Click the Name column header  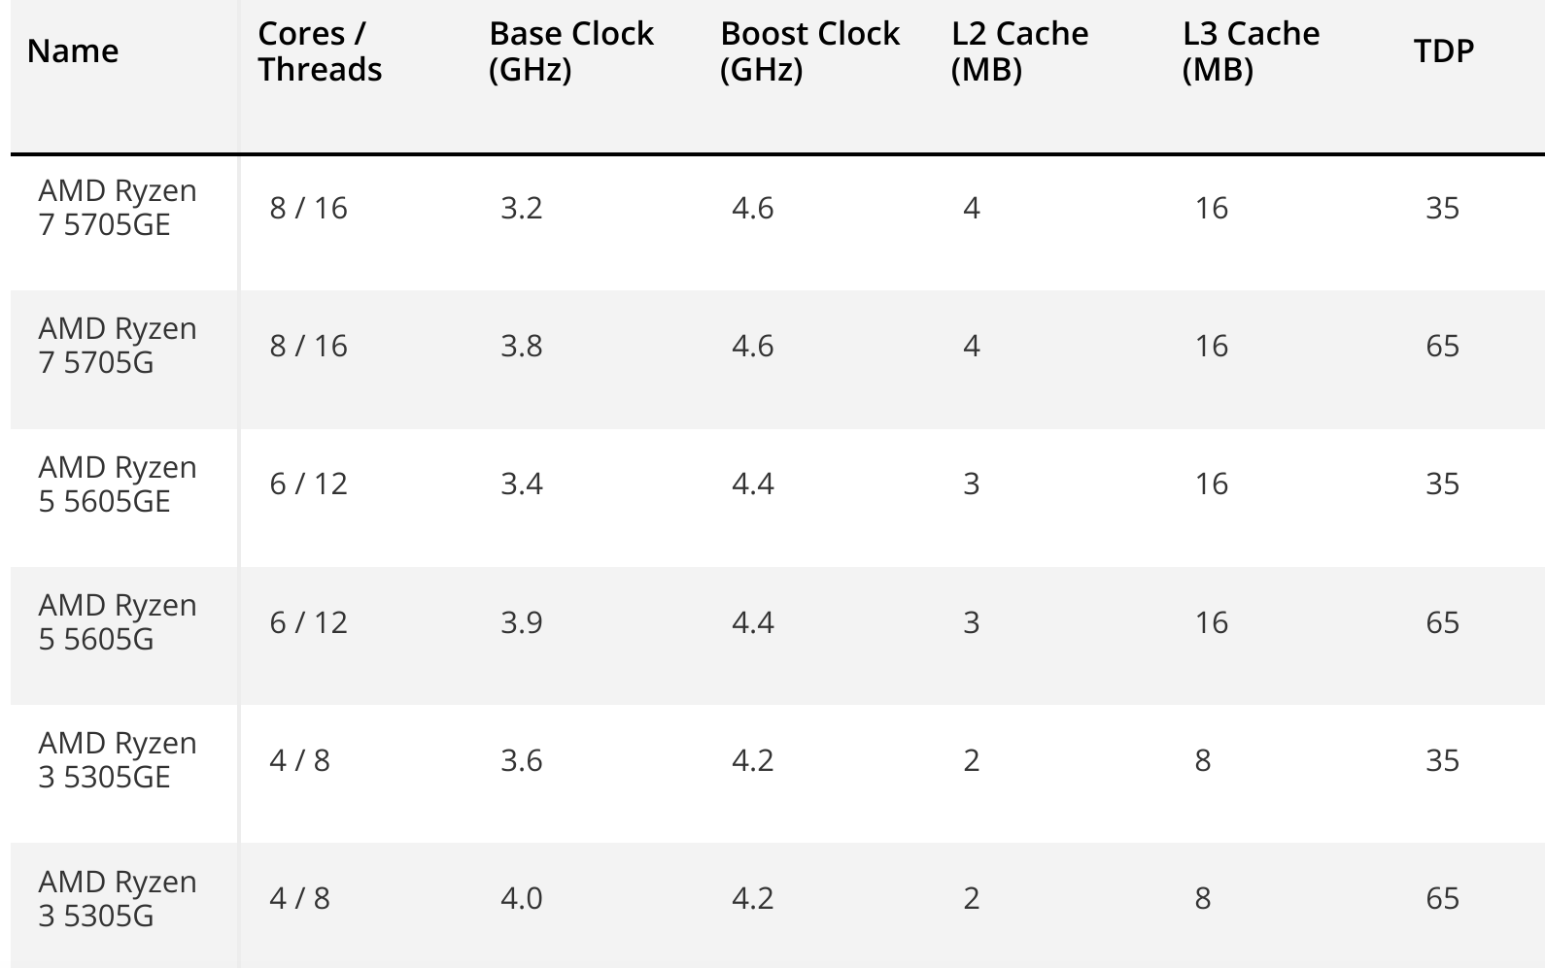point(73,50)
